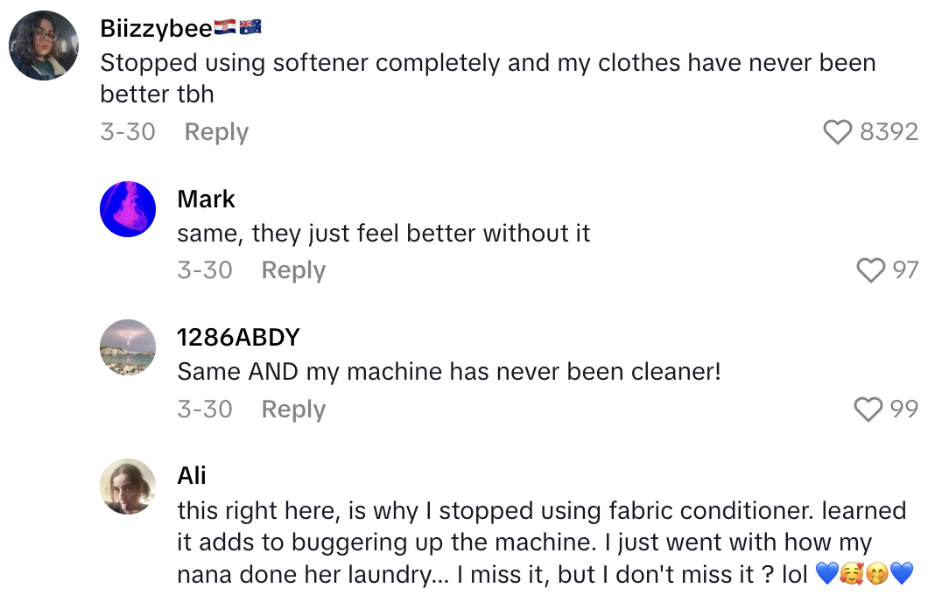
Task: View 1286ABDY's lightning avatar
Action: pyautogui.click(x=128, y=347)
